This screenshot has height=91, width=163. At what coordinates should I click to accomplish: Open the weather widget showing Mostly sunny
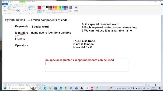pyautogui.click(x=118, y=88)
